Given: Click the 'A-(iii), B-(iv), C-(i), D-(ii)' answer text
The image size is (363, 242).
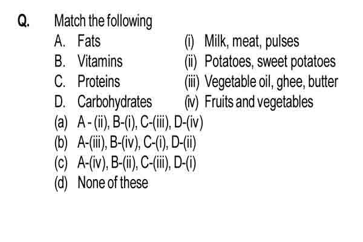Looking at the screenshot, I should coord(137,142).
